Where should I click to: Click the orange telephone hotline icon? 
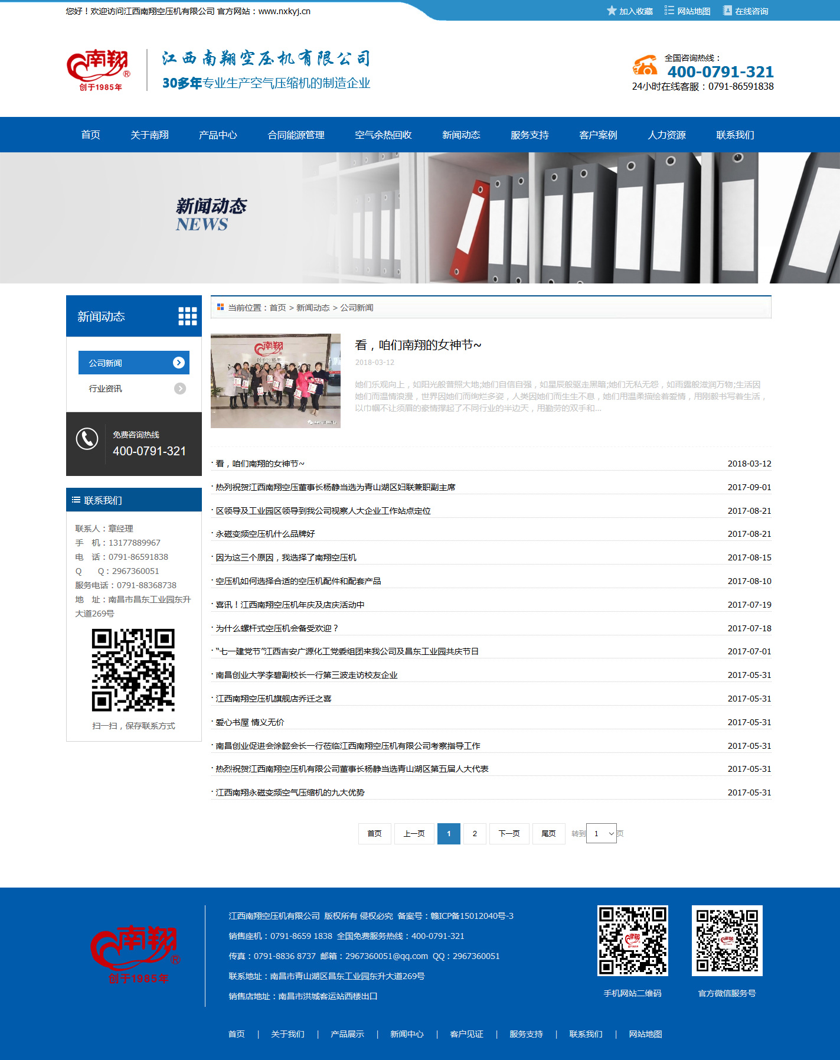(645, 65)
